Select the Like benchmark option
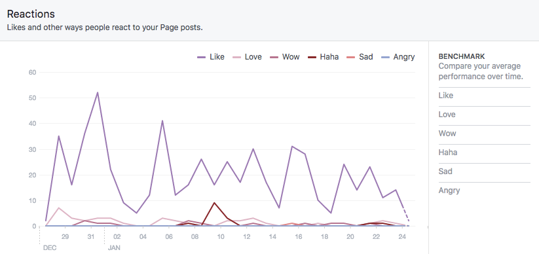The image size is (539, 254). (485, 96)
